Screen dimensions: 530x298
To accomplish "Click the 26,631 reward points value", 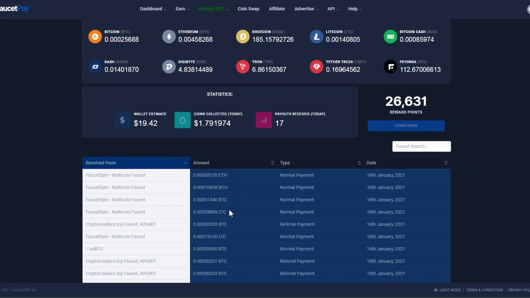I will (x=406, y=101).
